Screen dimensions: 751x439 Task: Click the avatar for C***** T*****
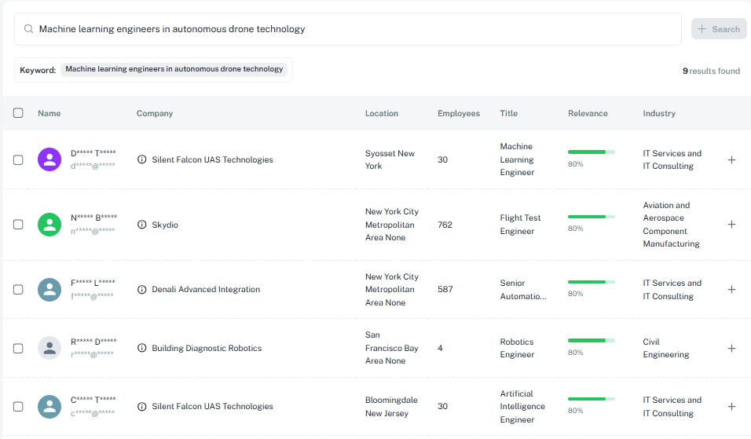(49, 407)
